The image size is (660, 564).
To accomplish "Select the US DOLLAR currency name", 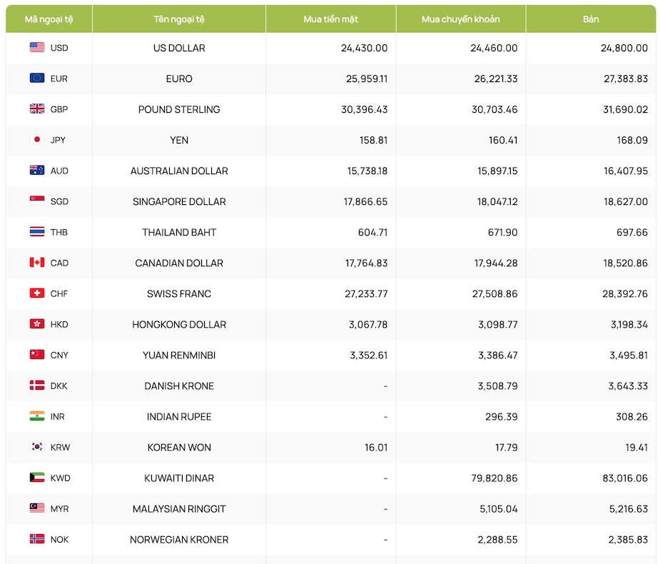I will (x=179, y=48).
